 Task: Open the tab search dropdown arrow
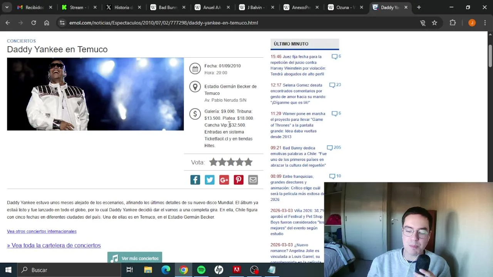coord(7,7)
